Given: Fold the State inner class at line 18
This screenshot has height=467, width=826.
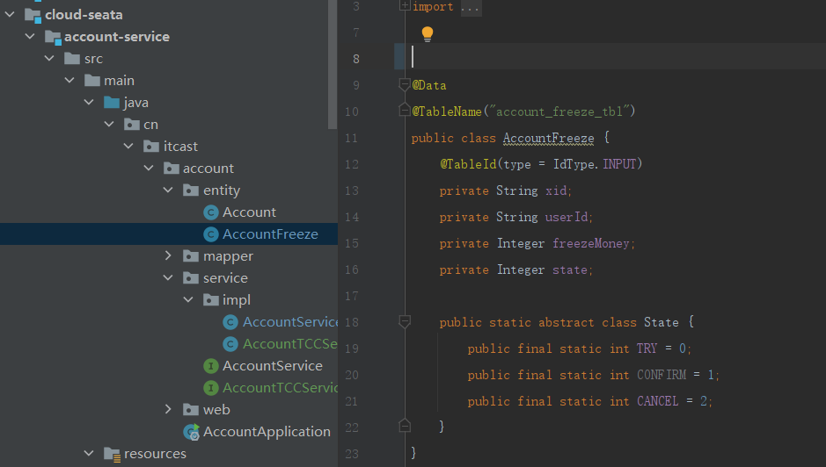Looking at the screenshot, I should click(405, 322).
